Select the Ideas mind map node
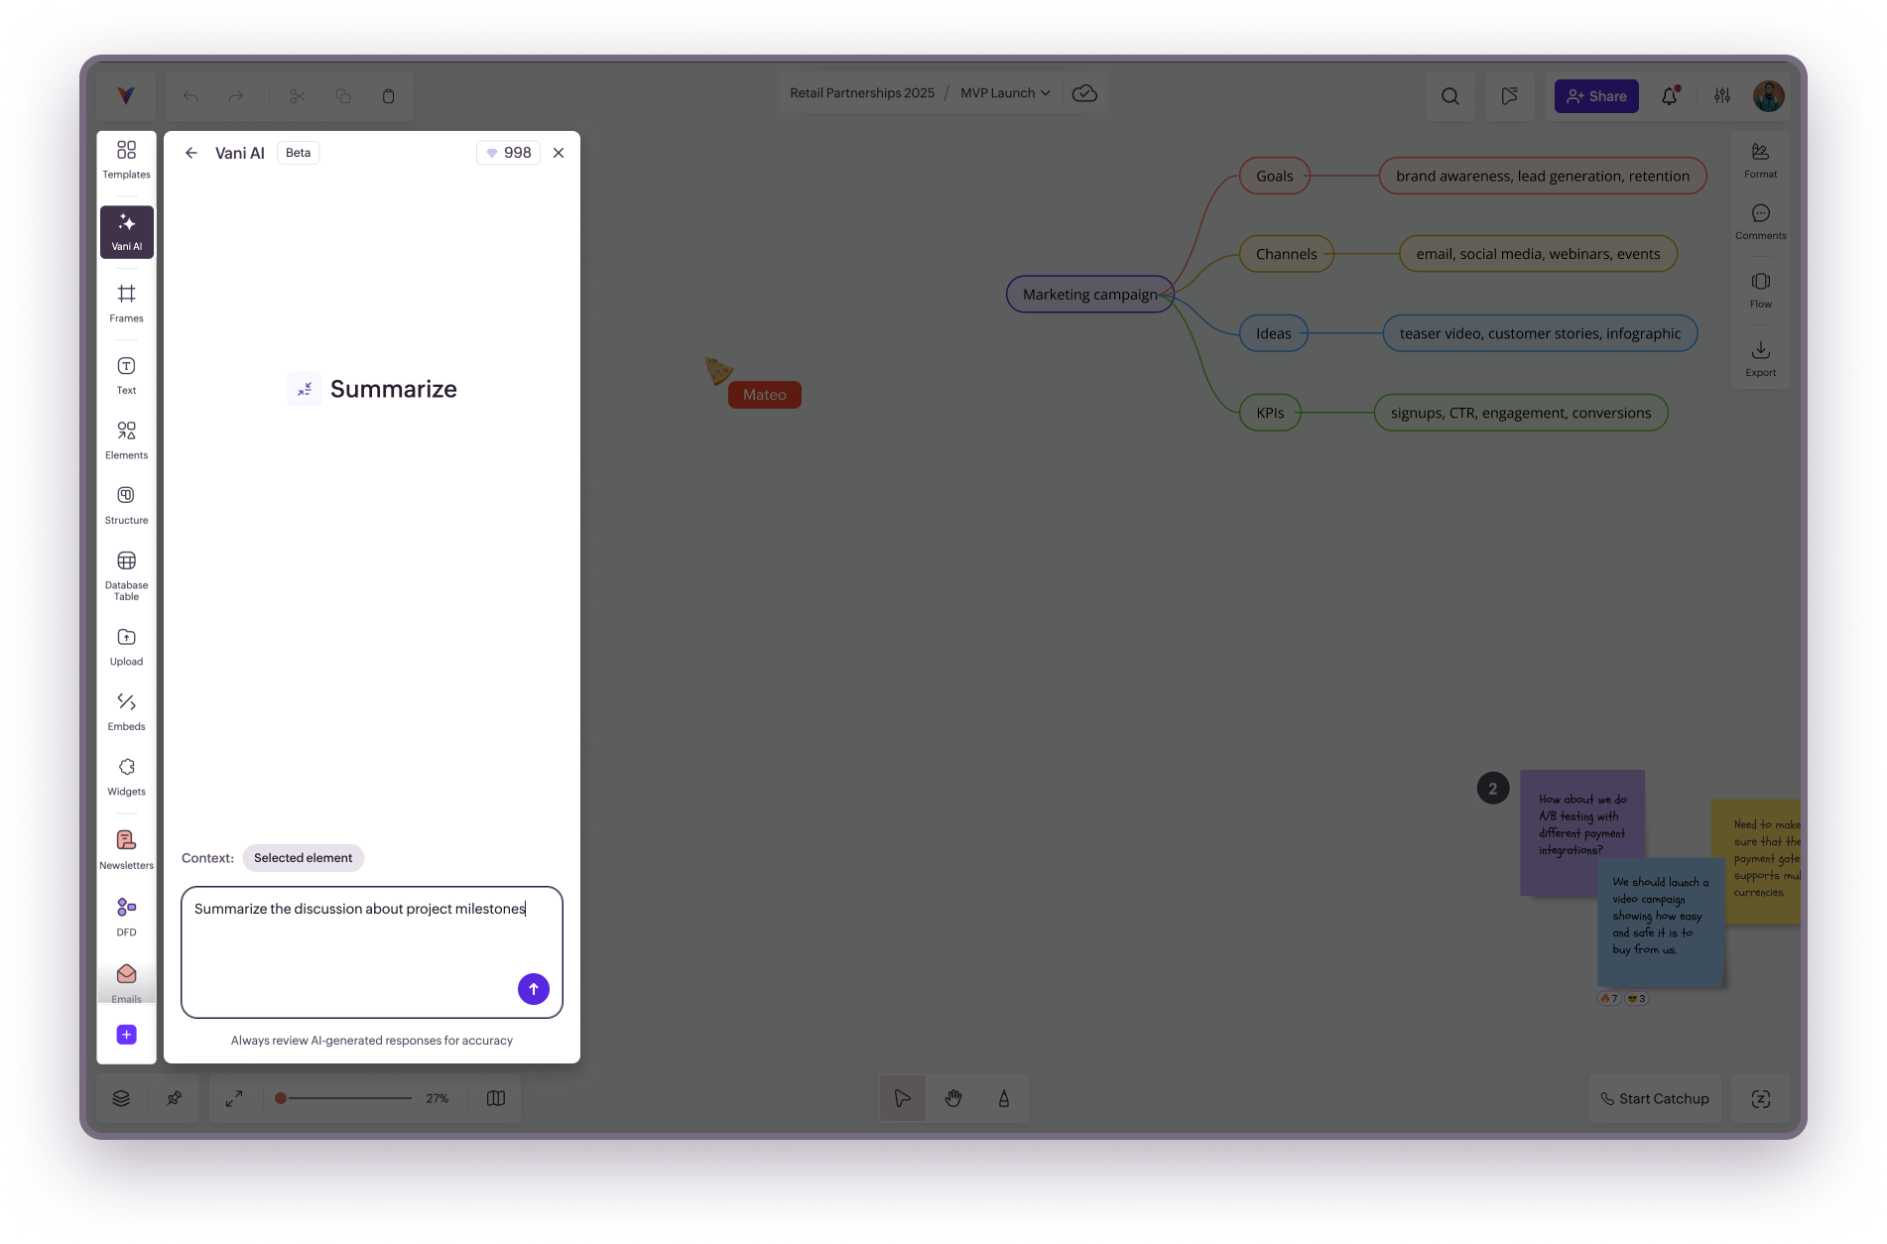This screenshot has height=1244, width=1887. 1274,333
